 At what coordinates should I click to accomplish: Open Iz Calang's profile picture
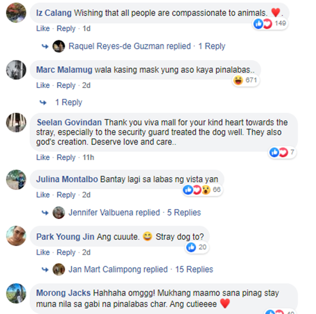[x=16, y=13]
